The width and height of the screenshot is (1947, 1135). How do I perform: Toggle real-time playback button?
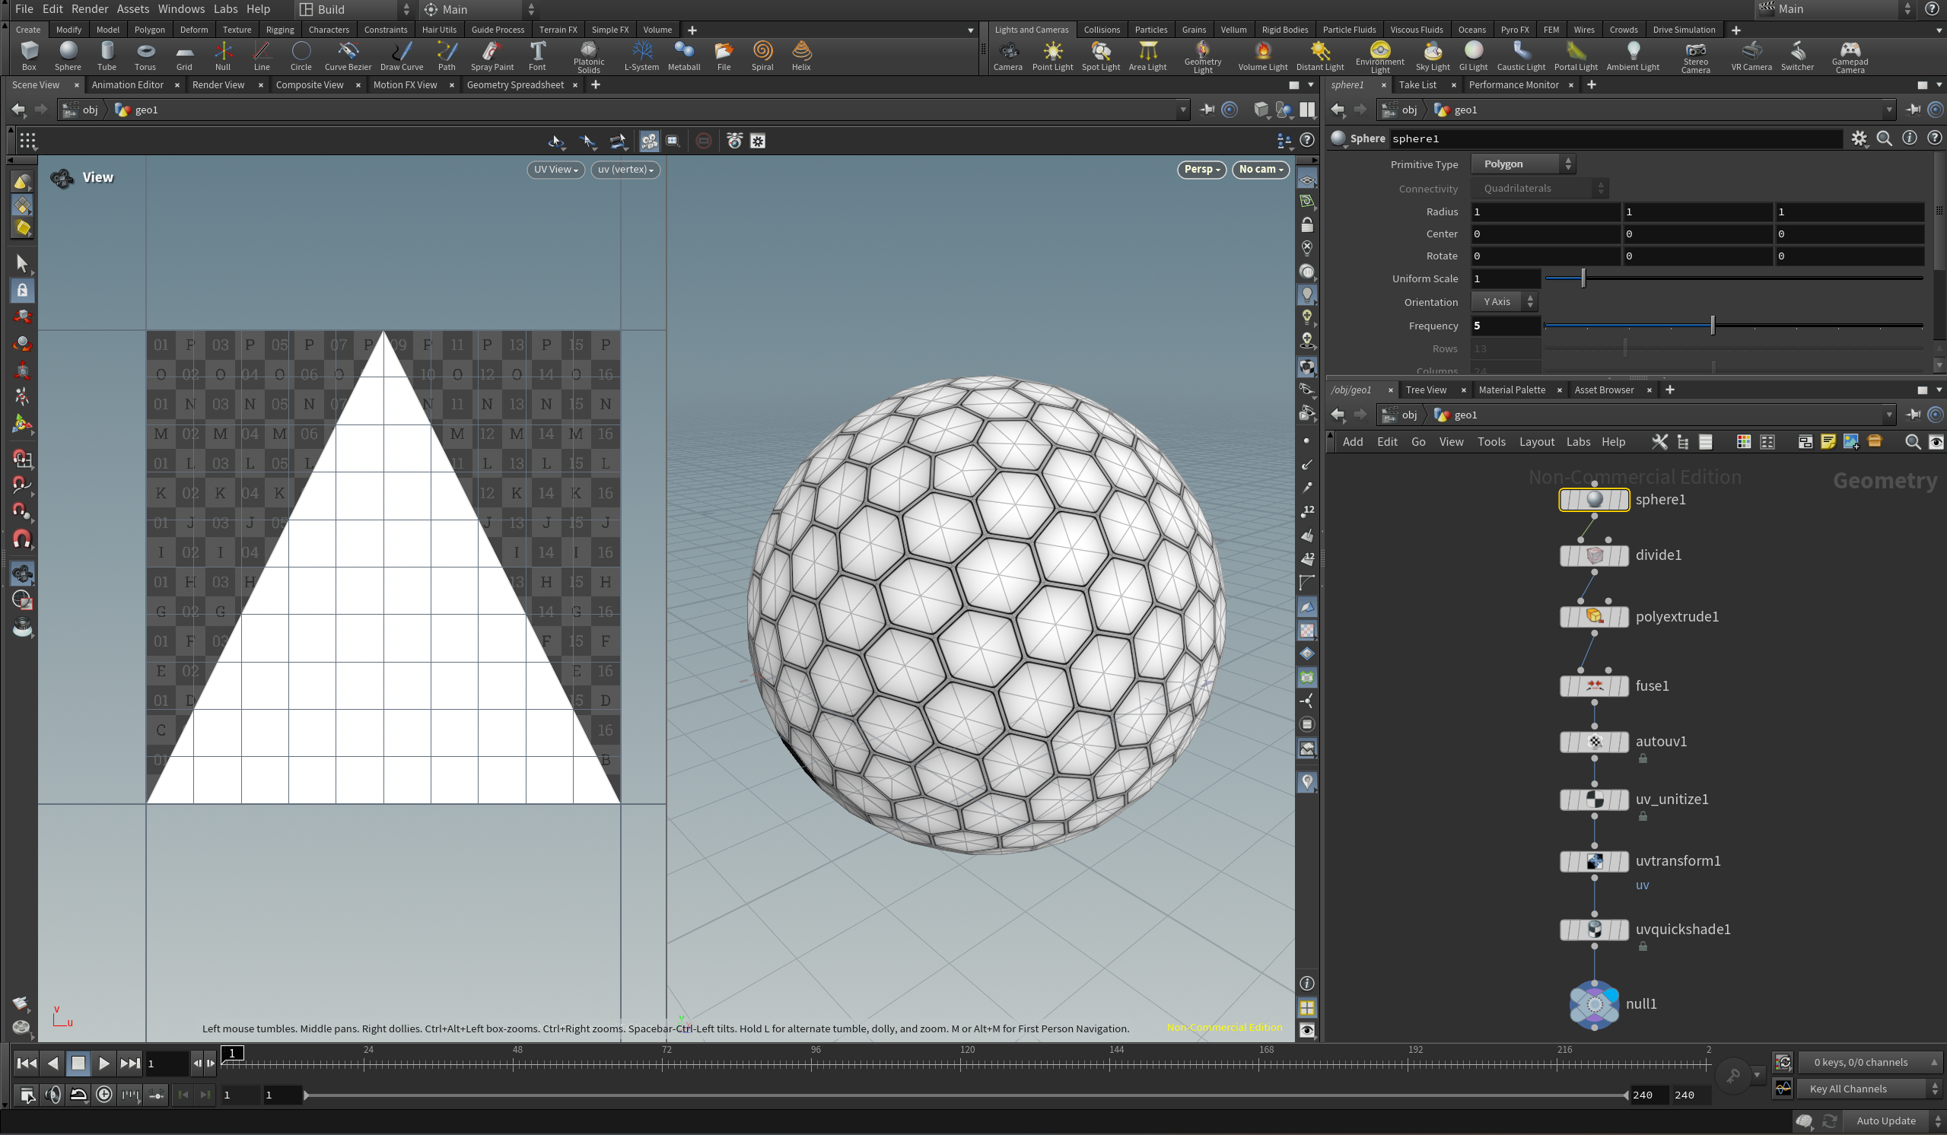click(x=104, y=1095)
